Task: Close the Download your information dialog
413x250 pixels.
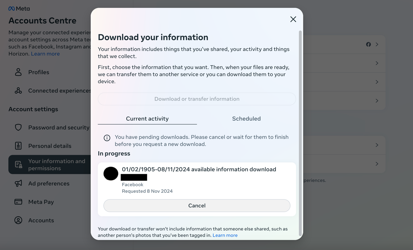Action: [x=293, y=19]
